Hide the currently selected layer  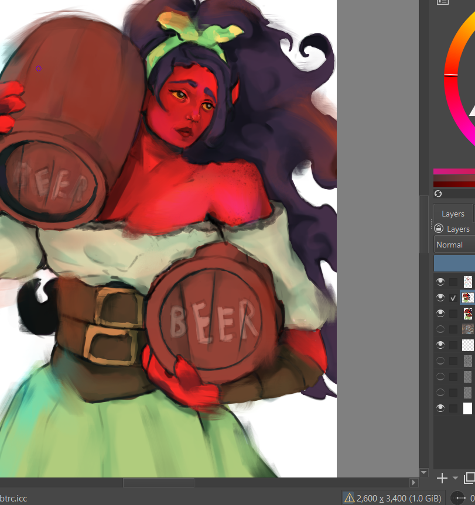coord(440,298)
